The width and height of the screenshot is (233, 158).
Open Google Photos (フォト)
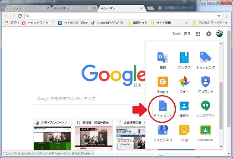pyautogui.click(x=184, y=85)
